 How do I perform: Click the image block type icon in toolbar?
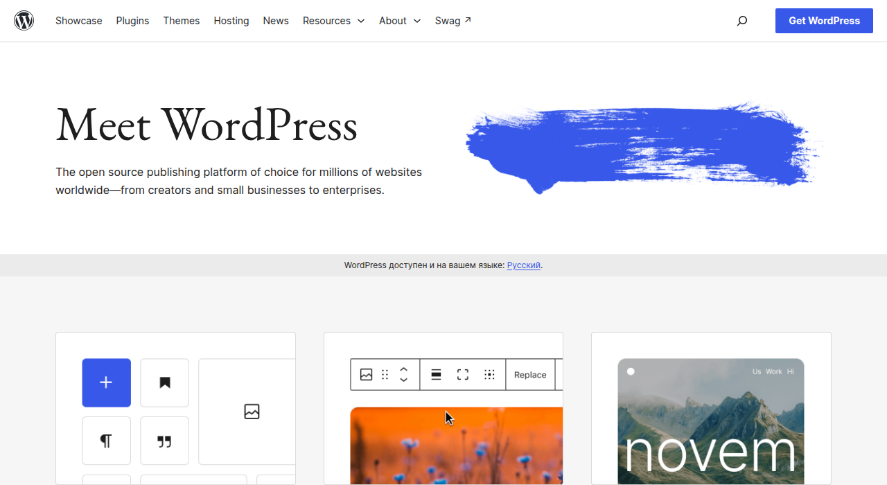tap(367, 375)
